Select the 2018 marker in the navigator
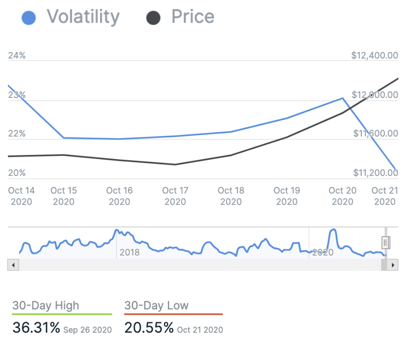404x337 pixels. pyautogui.click(x=129, y=252)
